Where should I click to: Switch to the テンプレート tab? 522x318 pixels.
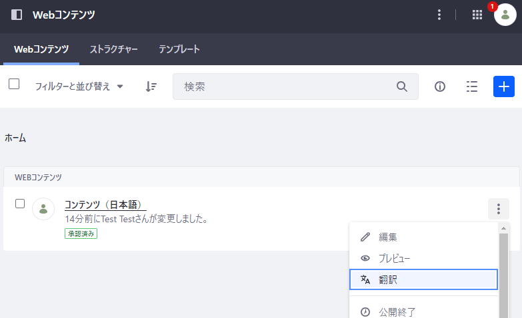click(x=179, y=49)
